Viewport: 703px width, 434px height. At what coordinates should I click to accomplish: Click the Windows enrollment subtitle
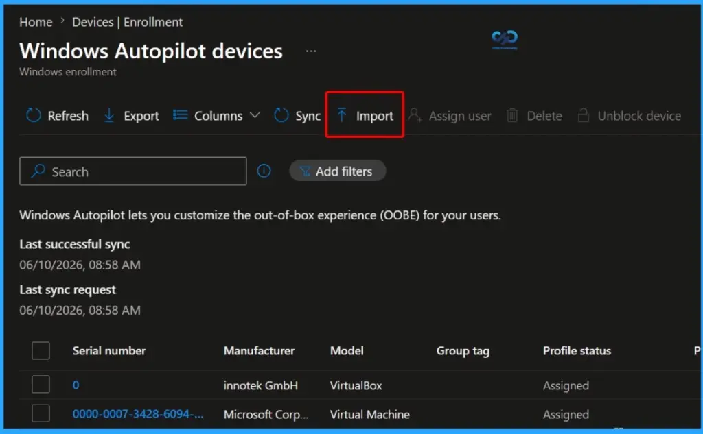[x=68, y=72]
